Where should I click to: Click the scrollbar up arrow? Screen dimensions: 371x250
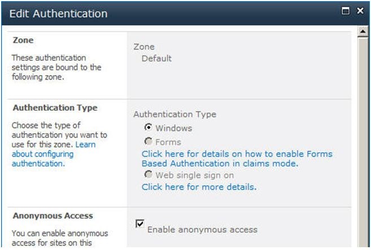coord(363,32)
